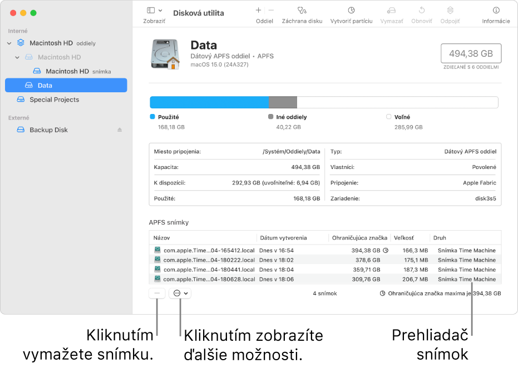Click the gray Iné oddiely bar segment
This screenshot has height=368, width=518.
point(283,102)
